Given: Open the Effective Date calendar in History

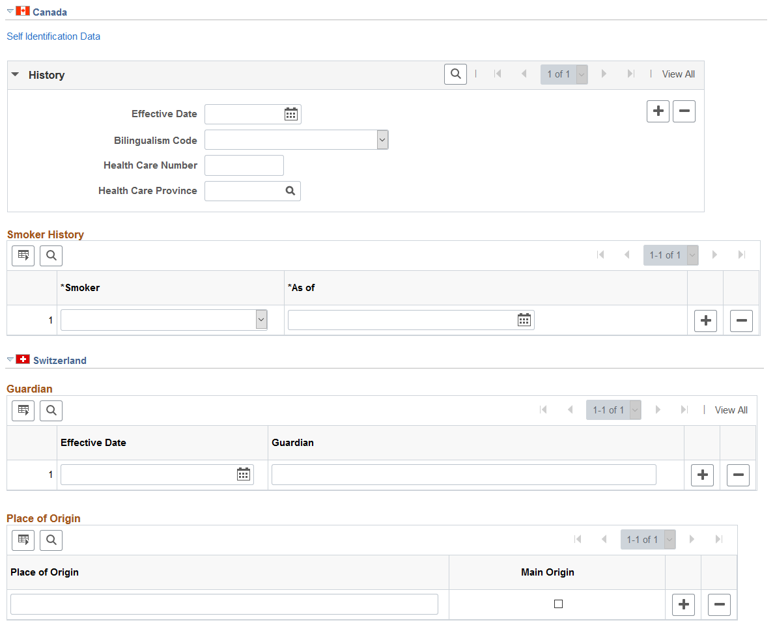Looking at the screenshot, I should 290,114.
